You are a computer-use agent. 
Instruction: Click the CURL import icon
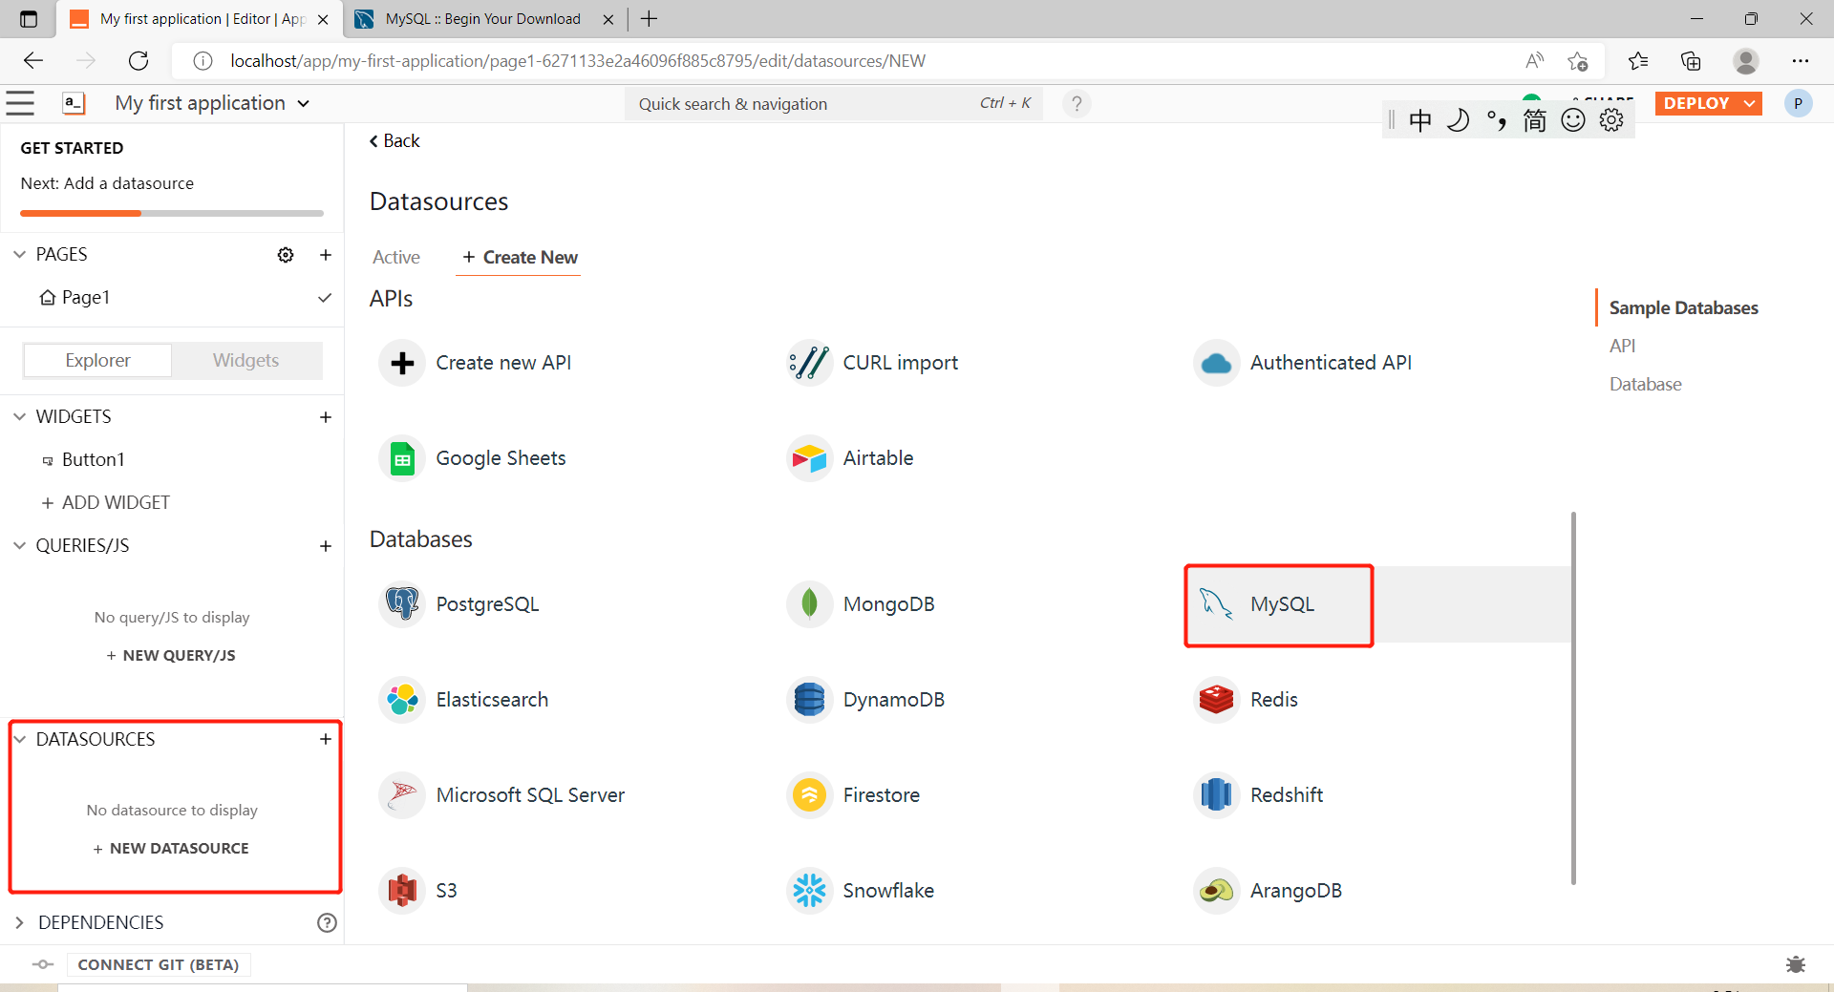pyautogui.click(x=809, y=363)
